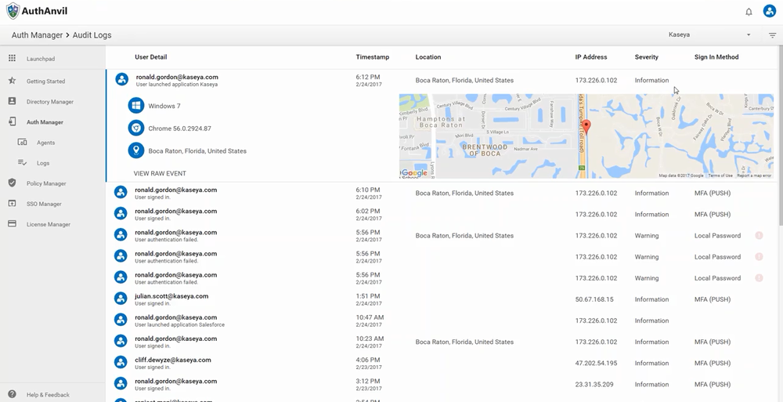
Task: Click the Chrome 56.0.2924.87 text
Action: click(x=180, y=129)
